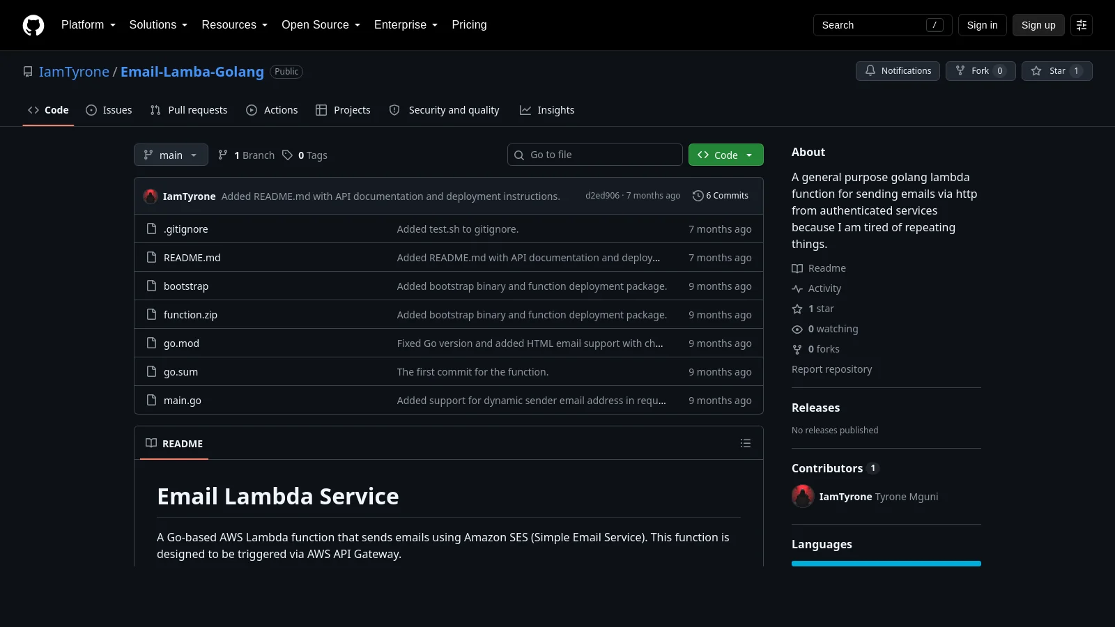This screenshot has height=627, width=1115.
Task: Click the languages bar in sidebar
Action: tap(886, 564)
